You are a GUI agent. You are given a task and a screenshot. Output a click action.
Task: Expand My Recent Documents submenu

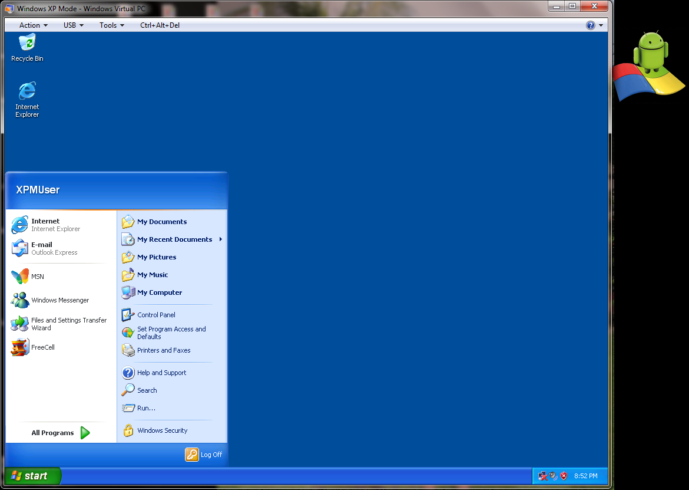click(172, 239)
